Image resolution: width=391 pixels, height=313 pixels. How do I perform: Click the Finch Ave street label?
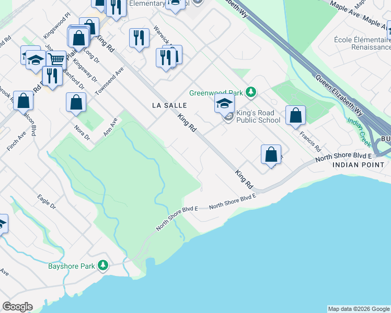point(16,141)
